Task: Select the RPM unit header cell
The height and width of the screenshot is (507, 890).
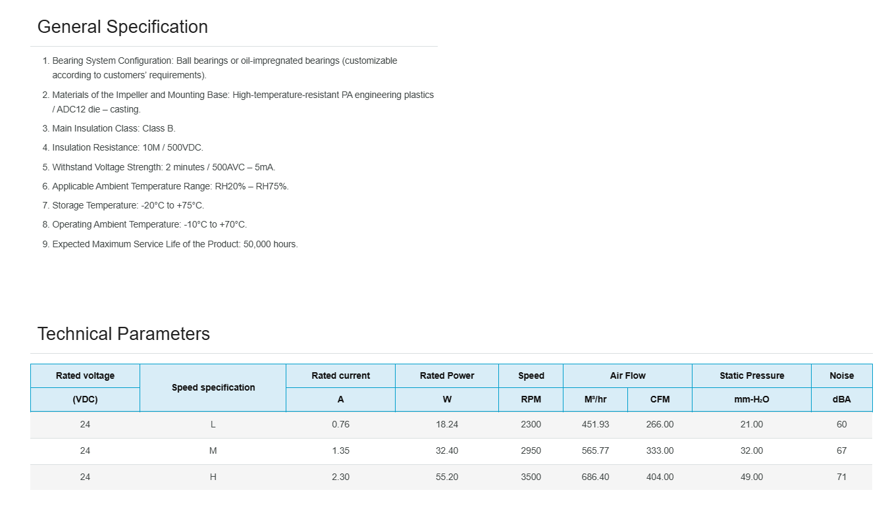Action: (x=531, y=399)
